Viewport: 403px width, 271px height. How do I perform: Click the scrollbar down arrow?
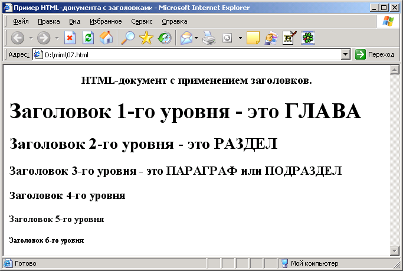[394, 250]
